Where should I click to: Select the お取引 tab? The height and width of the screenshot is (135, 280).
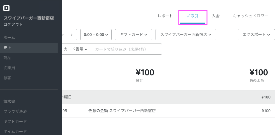(x=192, y=16)
